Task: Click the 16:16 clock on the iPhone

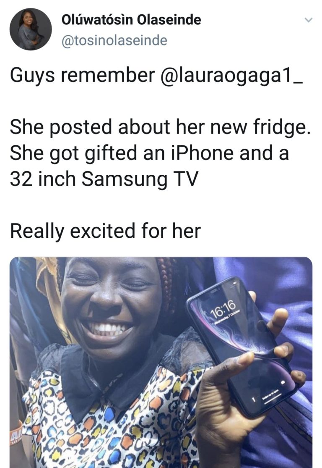Action: [x=223, y=308]
